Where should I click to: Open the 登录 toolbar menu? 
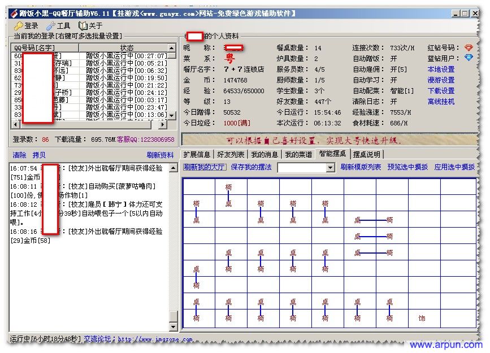pyautogui.click(x=26, y=25)
